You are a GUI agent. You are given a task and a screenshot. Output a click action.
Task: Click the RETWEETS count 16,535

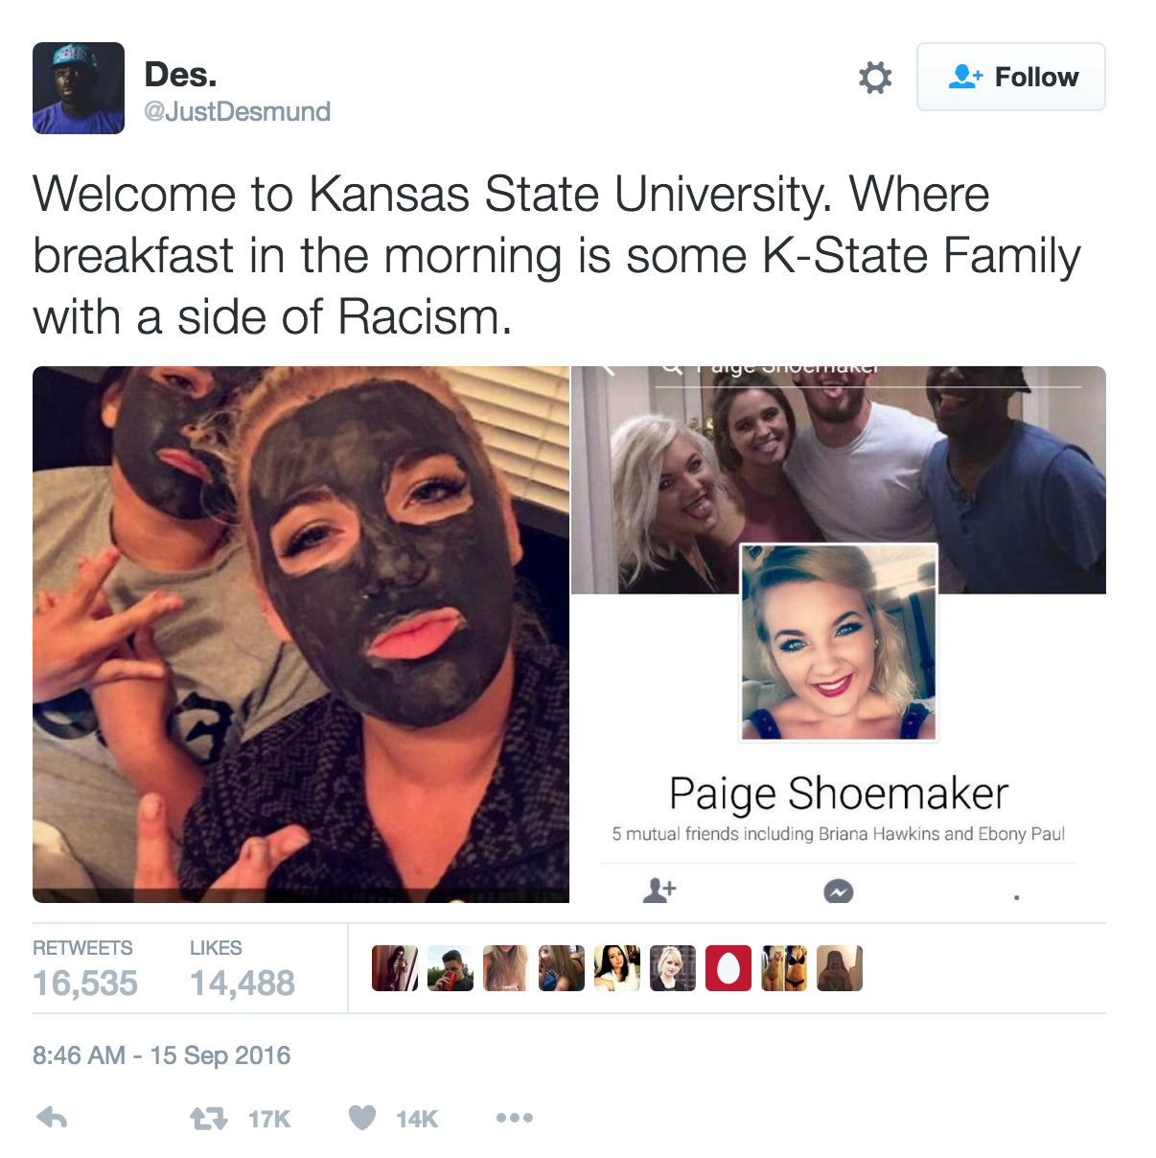(85, 983)
